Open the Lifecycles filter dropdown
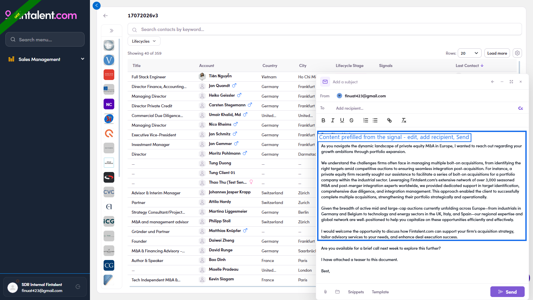 [144, 41]
